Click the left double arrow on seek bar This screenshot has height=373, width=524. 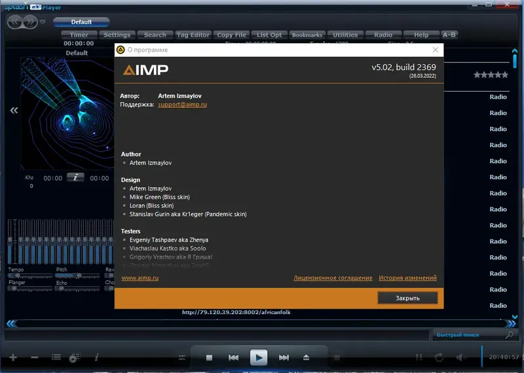coord(10,323)
